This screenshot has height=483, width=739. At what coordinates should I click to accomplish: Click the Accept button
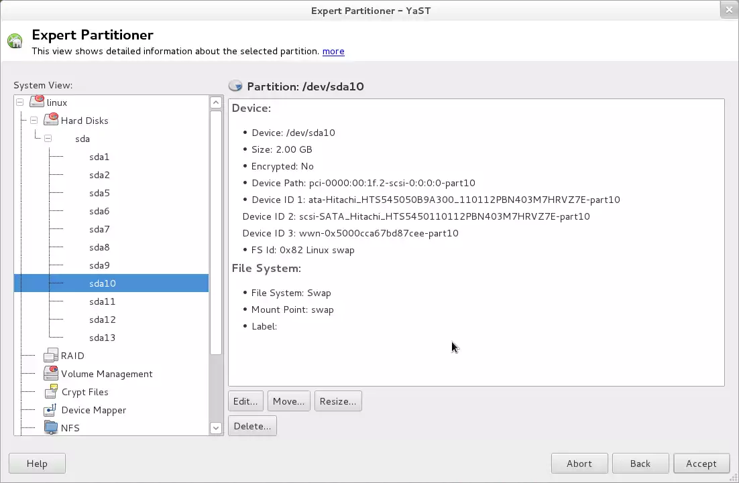701,464
